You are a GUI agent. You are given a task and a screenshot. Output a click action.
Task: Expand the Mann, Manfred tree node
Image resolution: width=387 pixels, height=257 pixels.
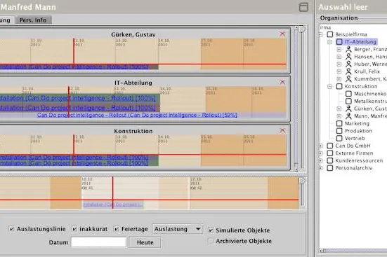click(x=339, y=116)
